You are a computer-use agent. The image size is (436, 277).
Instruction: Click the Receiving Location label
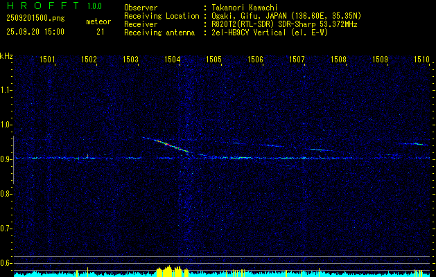pyautogui.click(x=162, y=16)
